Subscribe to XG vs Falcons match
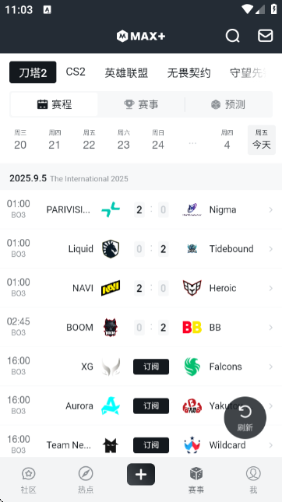The height and width of the screenshot is (502, 282). click(151, 367)
